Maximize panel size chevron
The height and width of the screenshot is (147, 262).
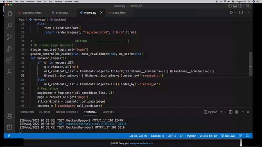[x=243, y=112]
